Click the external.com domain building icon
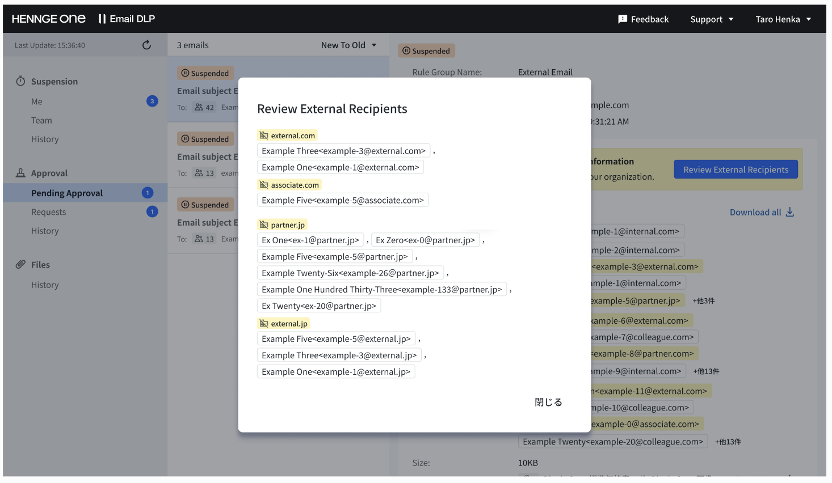This screenshot has width=832, height=483. pyautogui.click(x=264, y=135)
